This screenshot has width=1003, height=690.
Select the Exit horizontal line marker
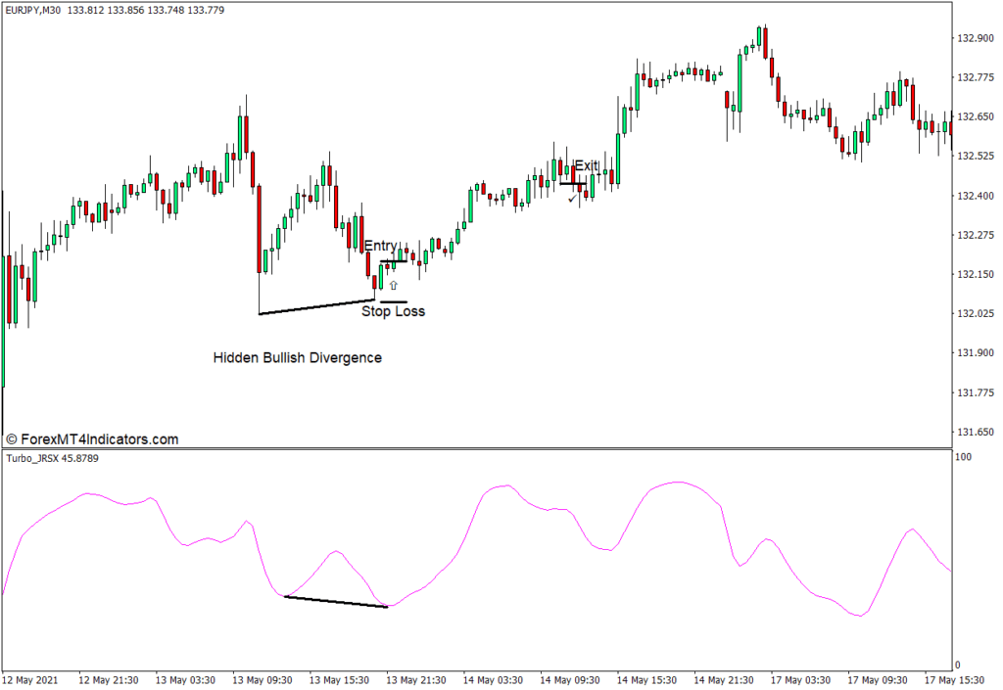point(572,184)
